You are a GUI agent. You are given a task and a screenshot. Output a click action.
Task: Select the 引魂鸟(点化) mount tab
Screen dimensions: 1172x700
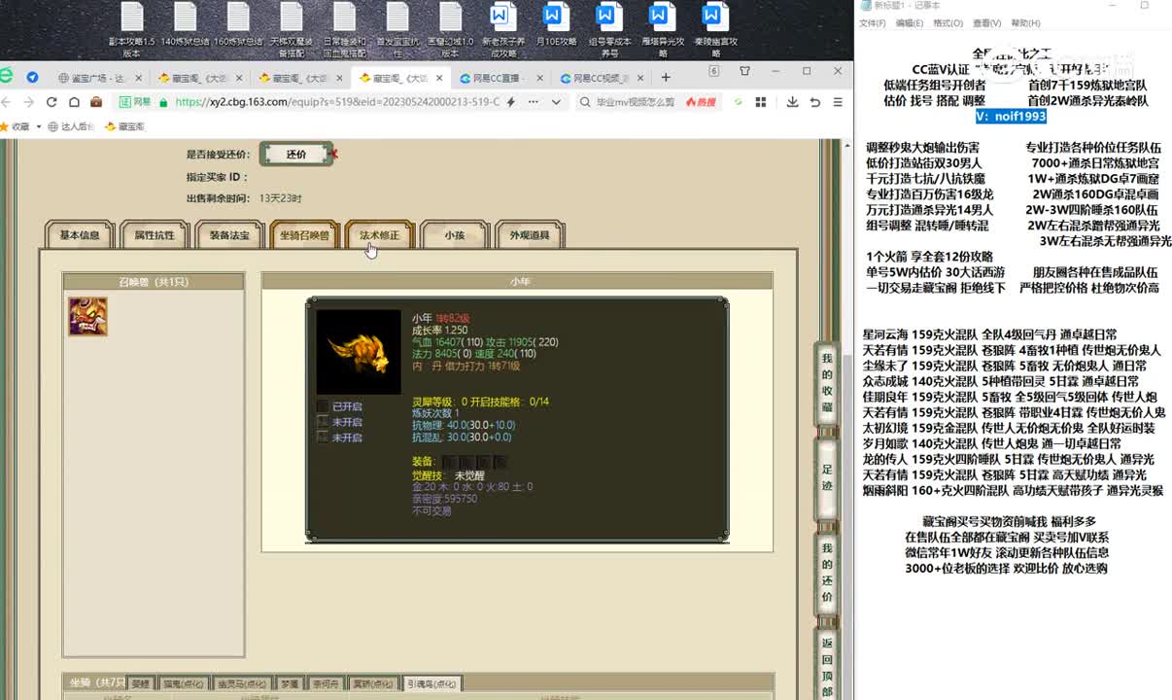pos(431,683)
